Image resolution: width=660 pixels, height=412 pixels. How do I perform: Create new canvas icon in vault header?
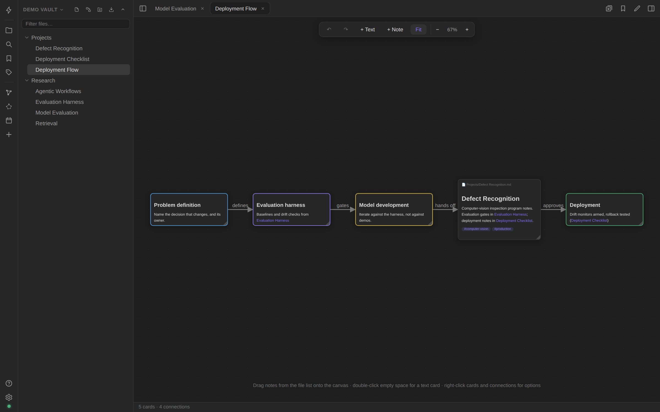tap(88, 10)
